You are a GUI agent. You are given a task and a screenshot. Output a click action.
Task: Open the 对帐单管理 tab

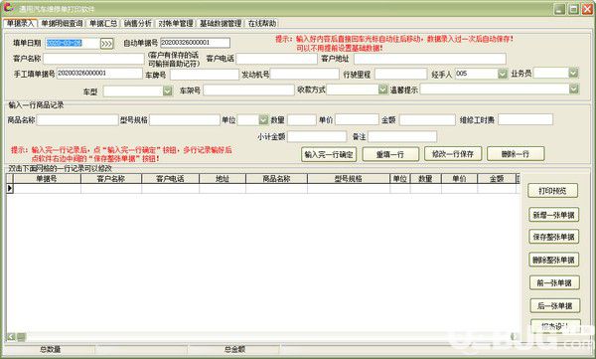pos(176,23)
